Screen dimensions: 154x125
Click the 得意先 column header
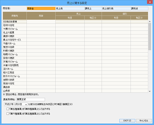15,16
